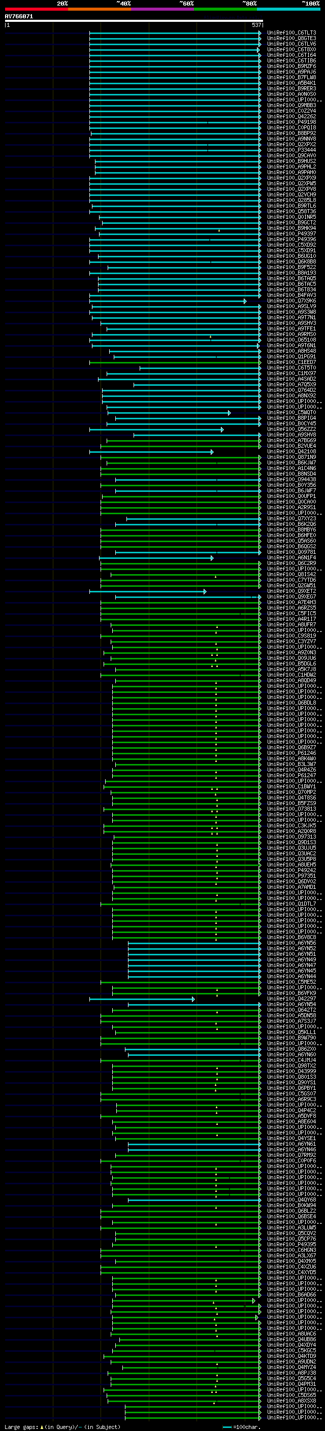Viewport: 325px width, 1431px height.
Task: Click hit UniRef100_A9PAJ6
Action: pos(291,72)
